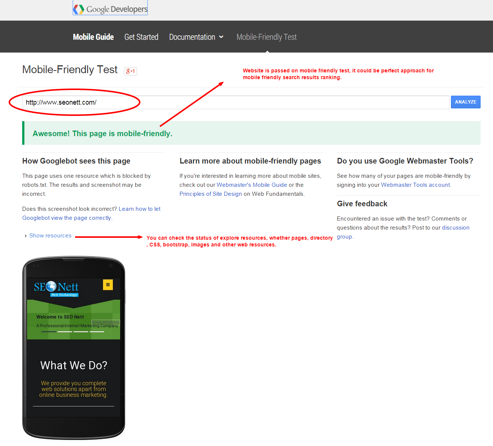Click the Google Developers logo
The height and width of the screenshot is (446, 493).
point(110,9)
